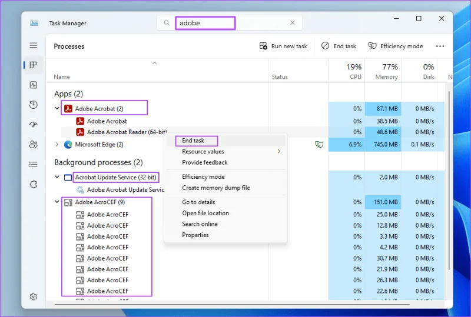Collapse the Adobe AcroCEF (9) group
The image size is (471, 317).
coord(57,202)
